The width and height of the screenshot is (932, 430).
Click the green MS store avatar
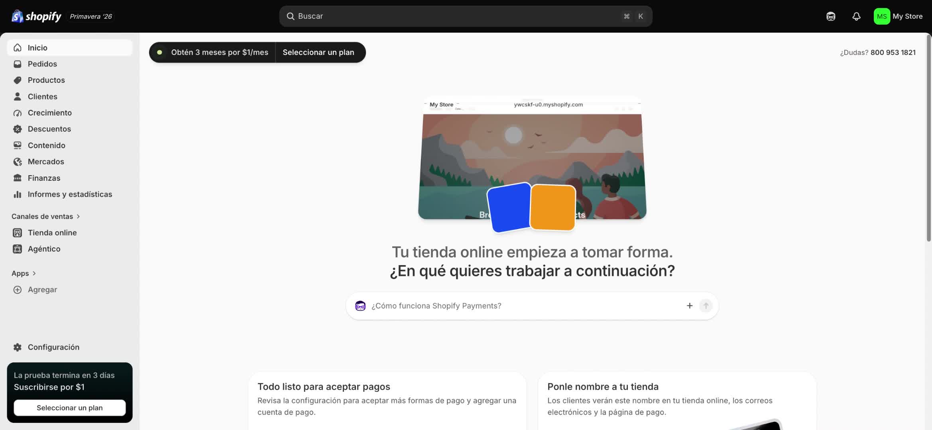882,16
